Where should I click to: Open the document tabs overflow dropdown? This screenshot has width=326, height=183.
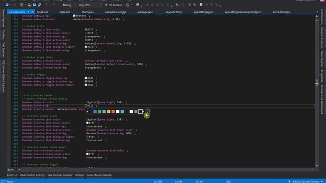(x=317, y=12)
